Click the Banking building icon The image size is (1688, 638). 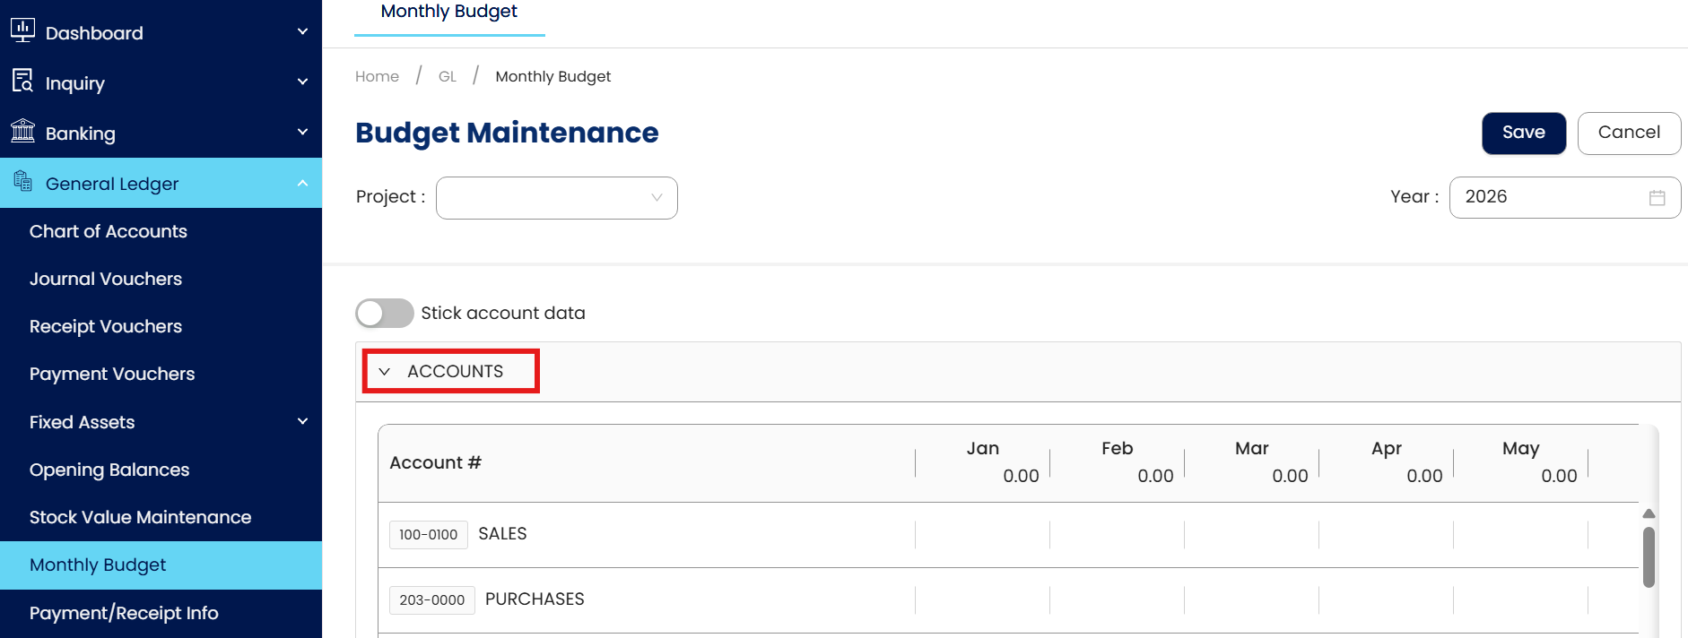pos(22,131)
